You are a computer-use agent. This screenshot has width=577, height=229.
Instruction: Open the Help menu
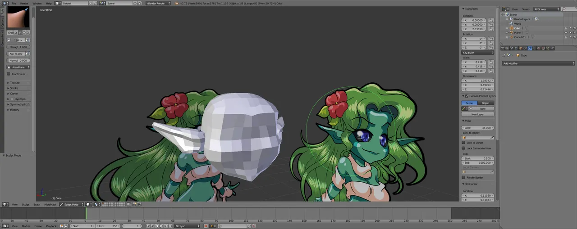tap(49, 3)
